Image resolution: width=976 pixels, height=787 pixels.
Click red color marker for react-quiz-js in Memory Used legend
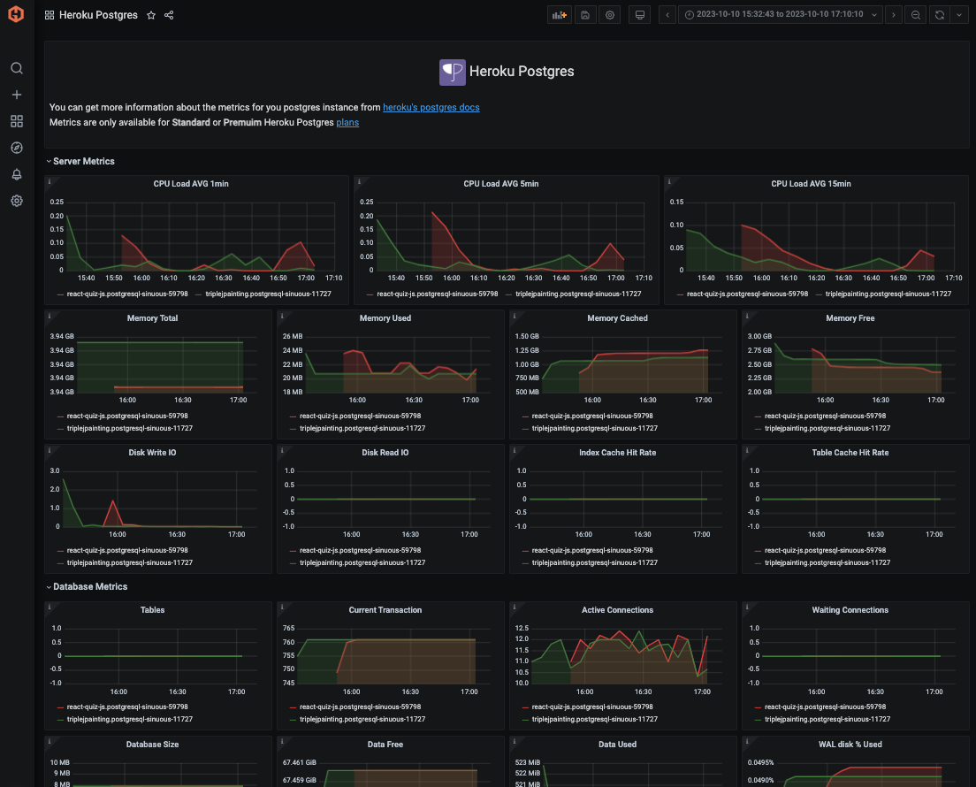[294, 416]
